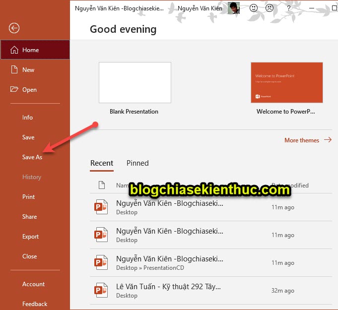The height and width of the screenshot is (310, 338).
Task: Click the Good evening heading
Action: [x=123, y=29]
